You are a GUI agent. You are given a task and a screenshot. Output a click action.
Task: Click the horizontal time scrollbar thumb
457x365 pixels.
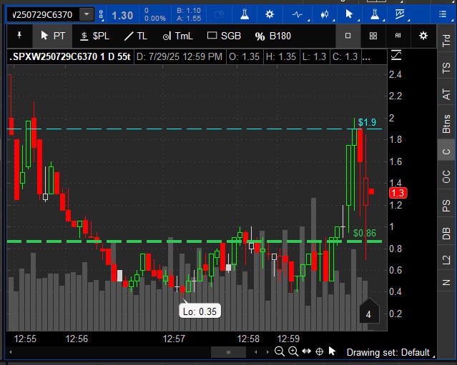(x=229, y=352)
